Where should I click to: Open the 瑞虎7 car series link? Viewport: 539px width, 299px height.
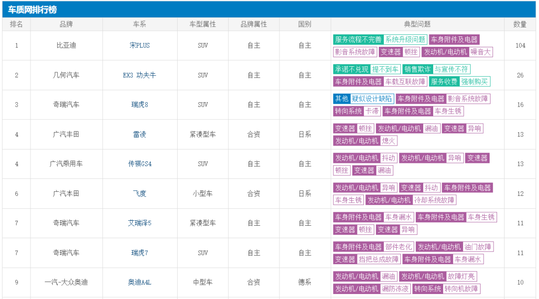click(140, 253)
